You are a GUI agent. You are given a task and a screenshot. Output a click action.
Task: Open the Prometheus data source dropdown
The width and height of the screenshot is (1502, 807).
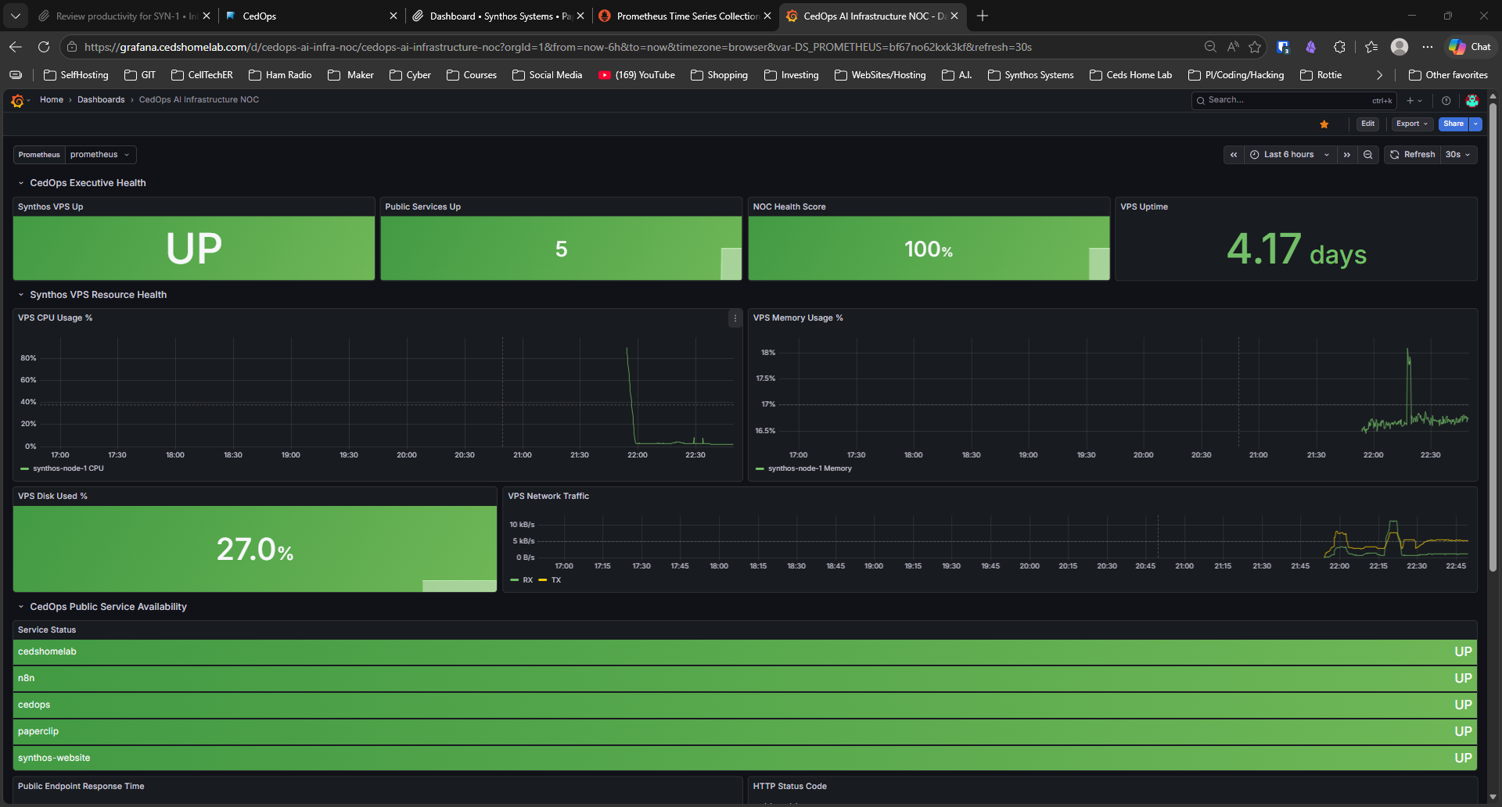tap(100, 155)
